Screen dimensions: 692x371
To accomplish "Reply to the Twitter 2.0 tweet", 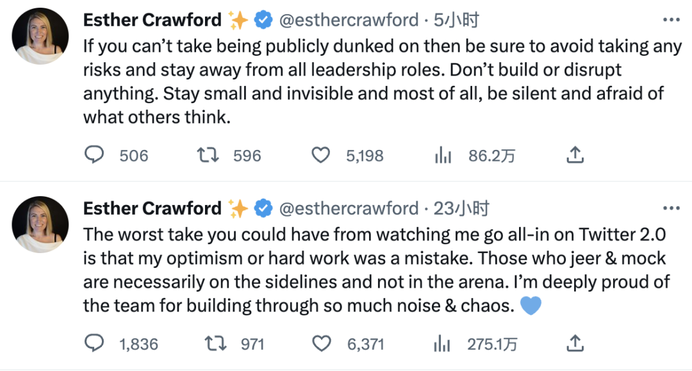I will pos(94,343).
